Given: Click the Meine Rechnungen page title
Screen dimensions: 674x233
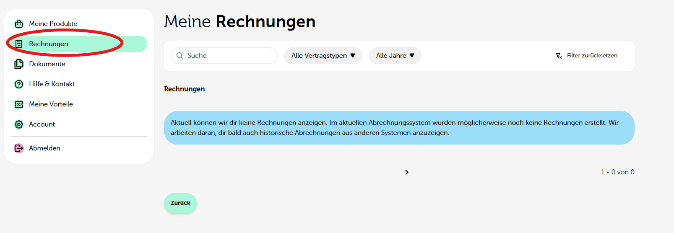Looking at the screenshot, I should [239, 22].
